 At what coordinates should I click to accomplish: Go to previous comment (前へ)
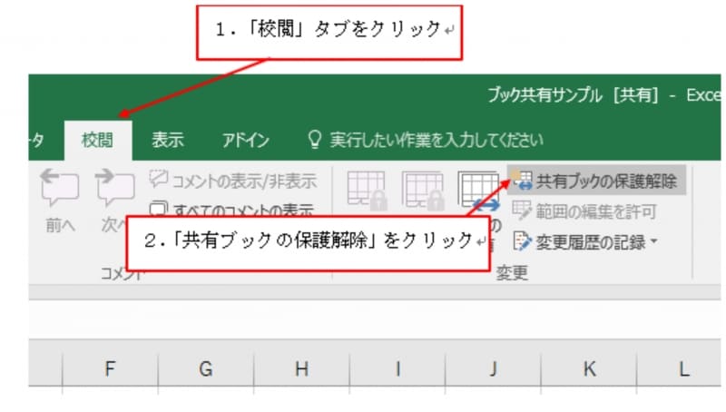click(60, 201)
